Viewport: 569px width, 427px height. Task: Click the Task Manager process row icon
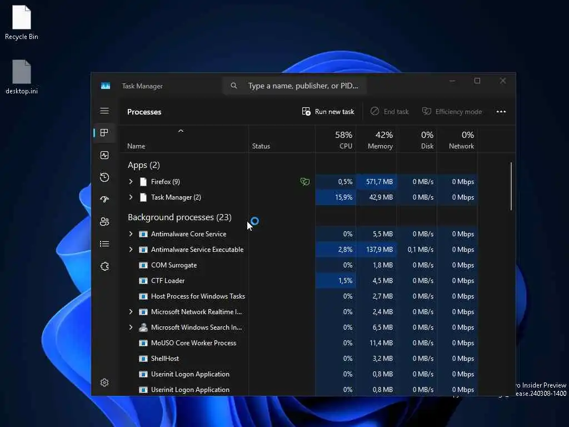[x=143, y=197]
